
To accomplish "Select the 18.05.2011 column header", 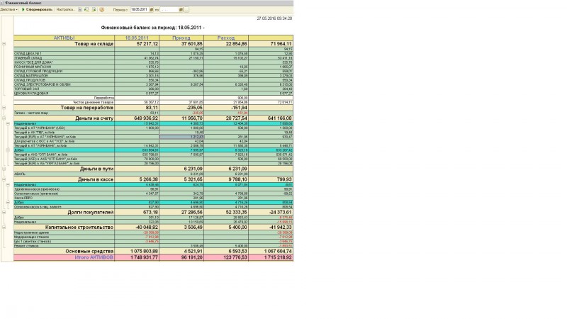I will [137, 38].
